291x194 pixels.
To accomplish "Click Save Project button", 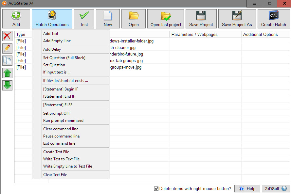I will 201,19.
